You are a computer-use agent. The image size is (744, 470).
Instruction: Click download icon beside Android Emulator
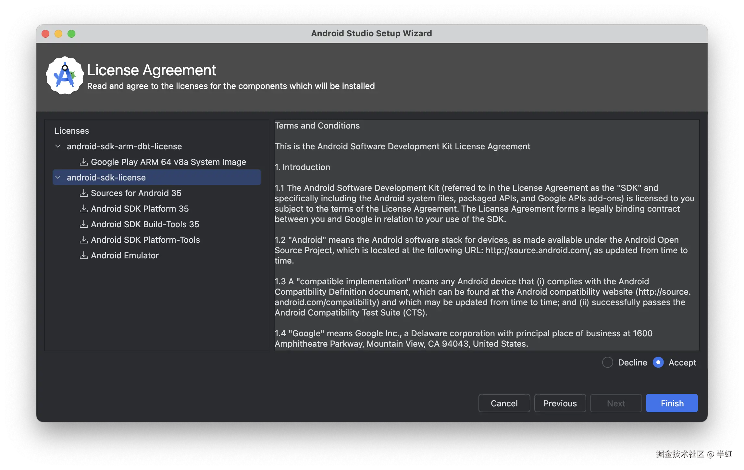(84, 255)
